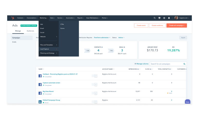Select Lead Capture menu entry

click(x=49, y=49)
